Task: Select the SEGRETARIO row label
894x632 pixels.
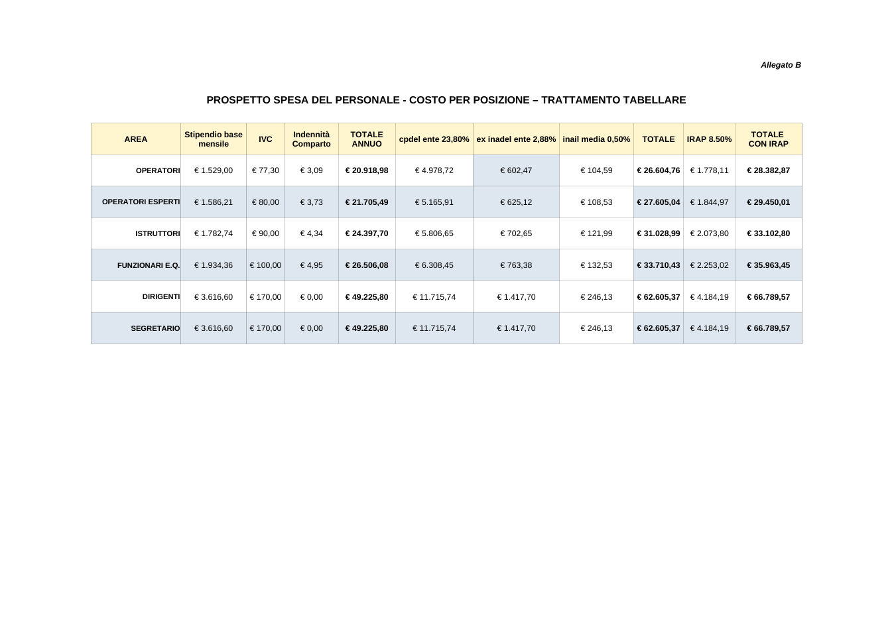Action: click(155, 328)
